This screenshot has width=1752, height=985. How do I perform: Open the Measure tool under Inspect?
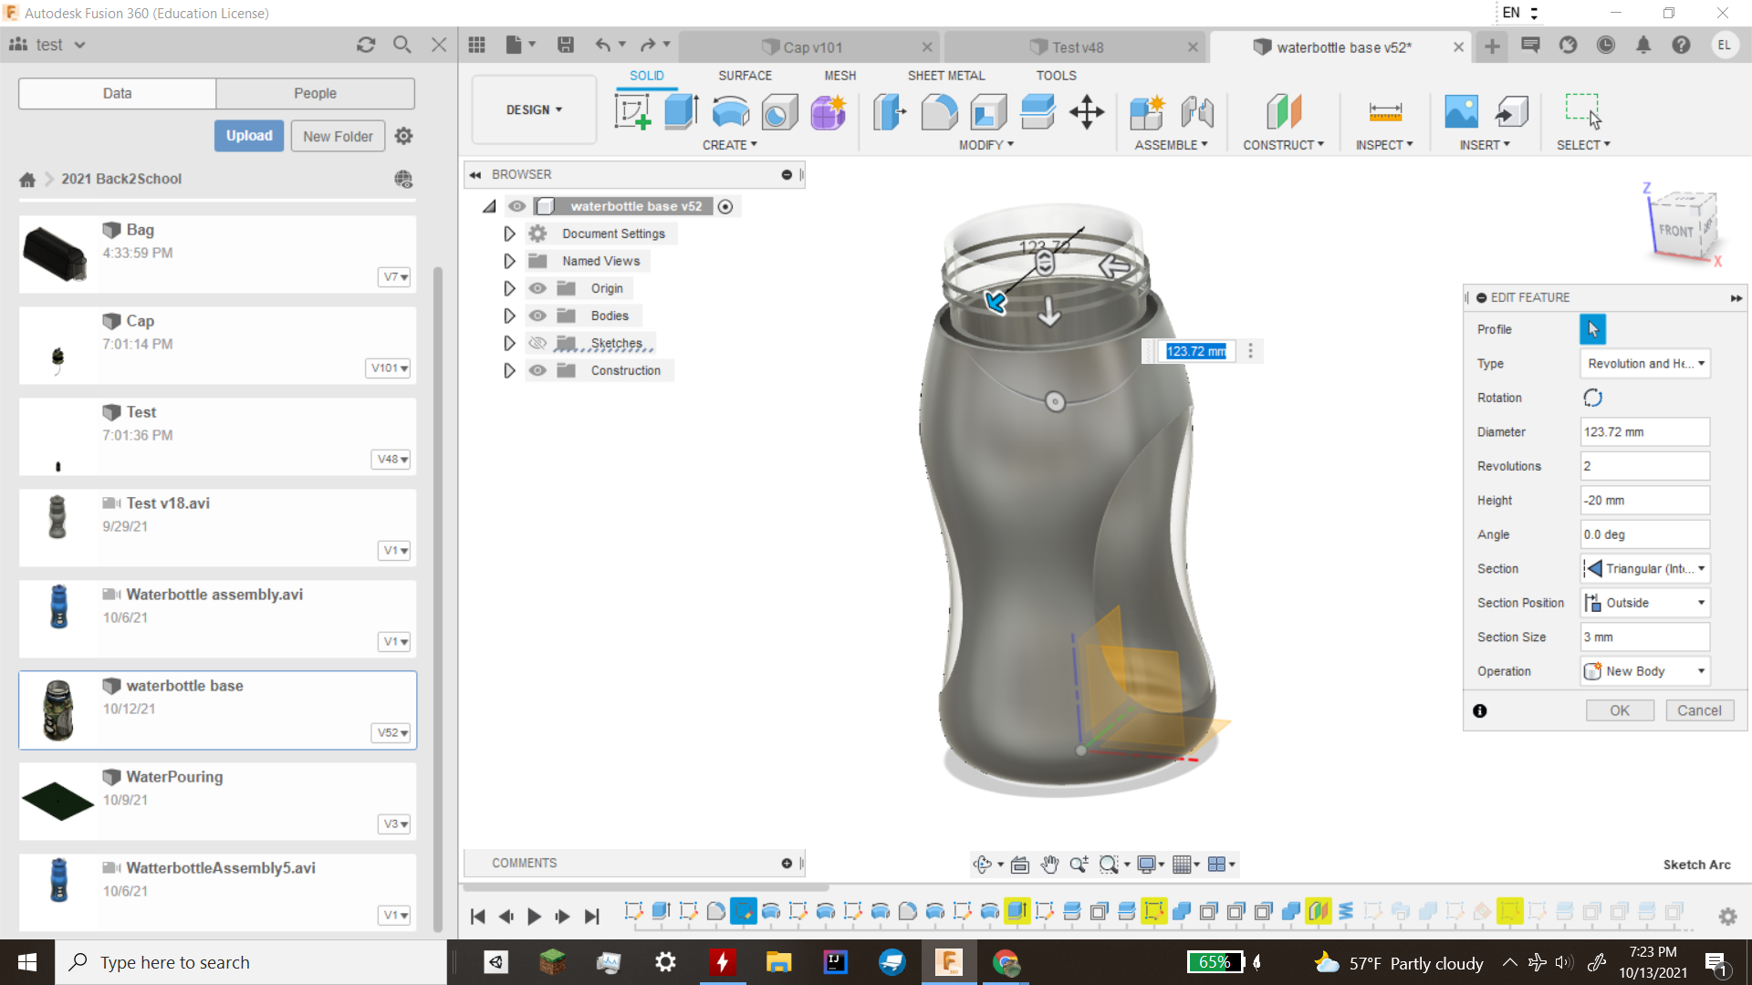(1385, 111)
